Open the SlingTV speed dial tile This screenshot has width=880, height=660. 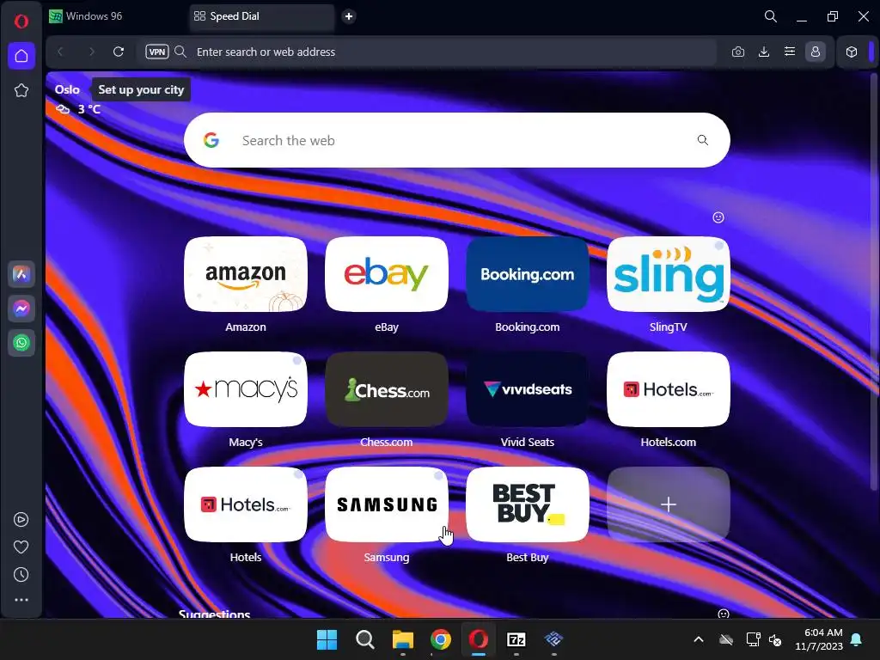[x=669, y=274]
